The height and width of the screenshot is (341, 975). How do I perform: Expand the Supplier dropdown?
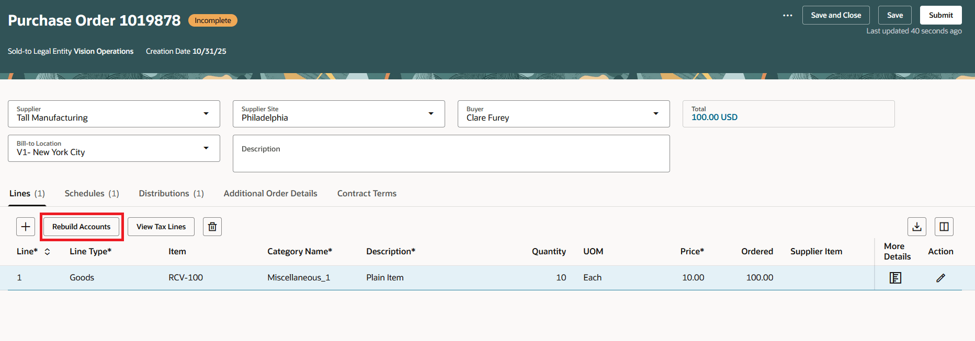206,114
